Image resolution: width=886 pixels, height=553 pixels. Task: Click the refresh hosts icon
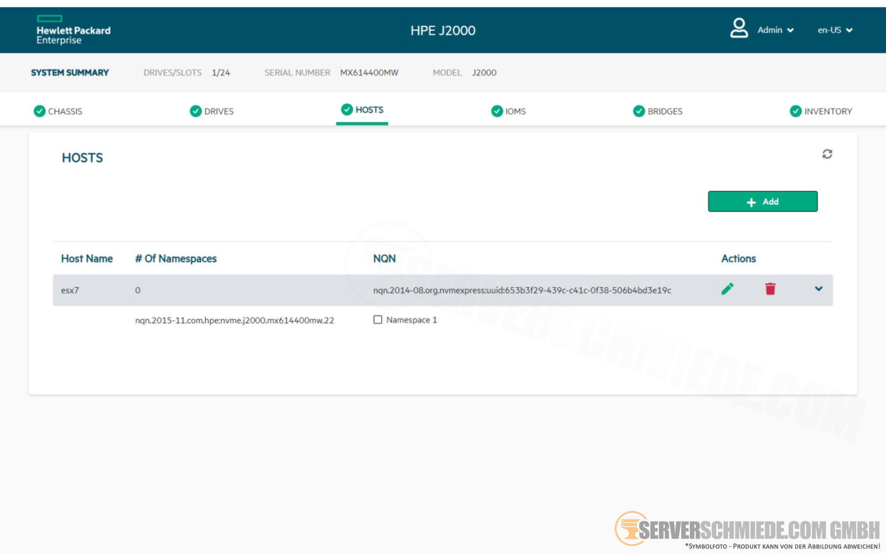pyautogui.click(x=827, y=154)
